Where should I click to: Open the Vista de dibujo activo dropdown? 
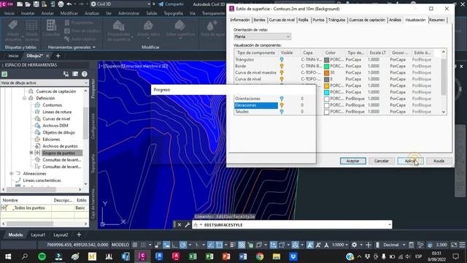45,83
